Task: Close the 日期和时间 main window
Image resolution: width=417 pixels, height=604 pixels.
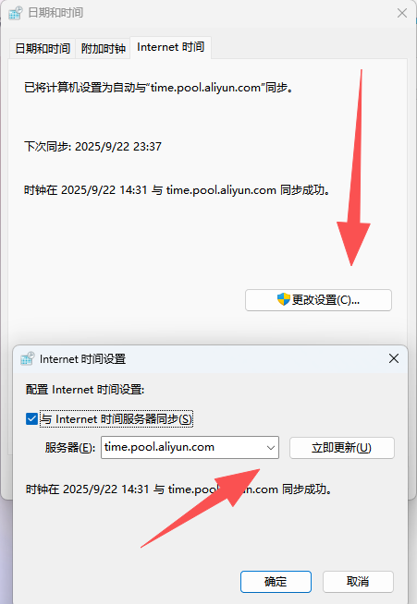Action: coord(402,13)
